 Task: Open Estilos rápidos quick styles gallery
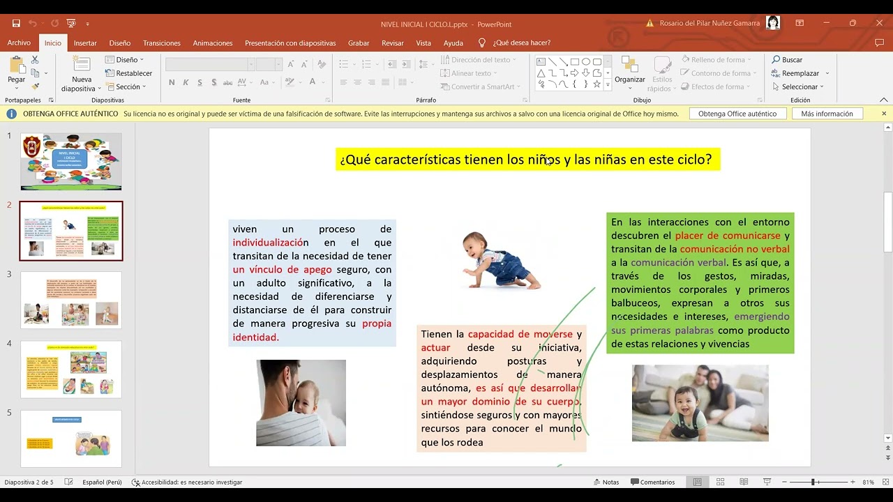tap(661, 74)
